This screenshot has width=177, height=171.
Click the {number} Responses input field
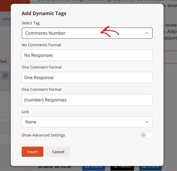click(x=87, y=100)
